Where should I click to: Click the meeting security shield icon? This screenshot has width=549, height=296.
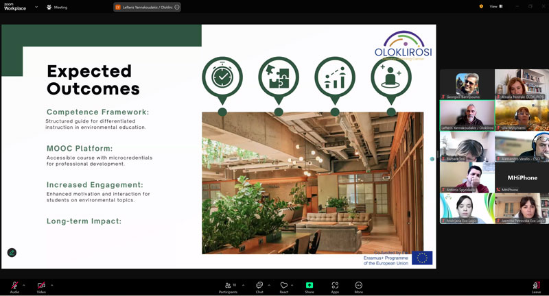click(481, 6)
